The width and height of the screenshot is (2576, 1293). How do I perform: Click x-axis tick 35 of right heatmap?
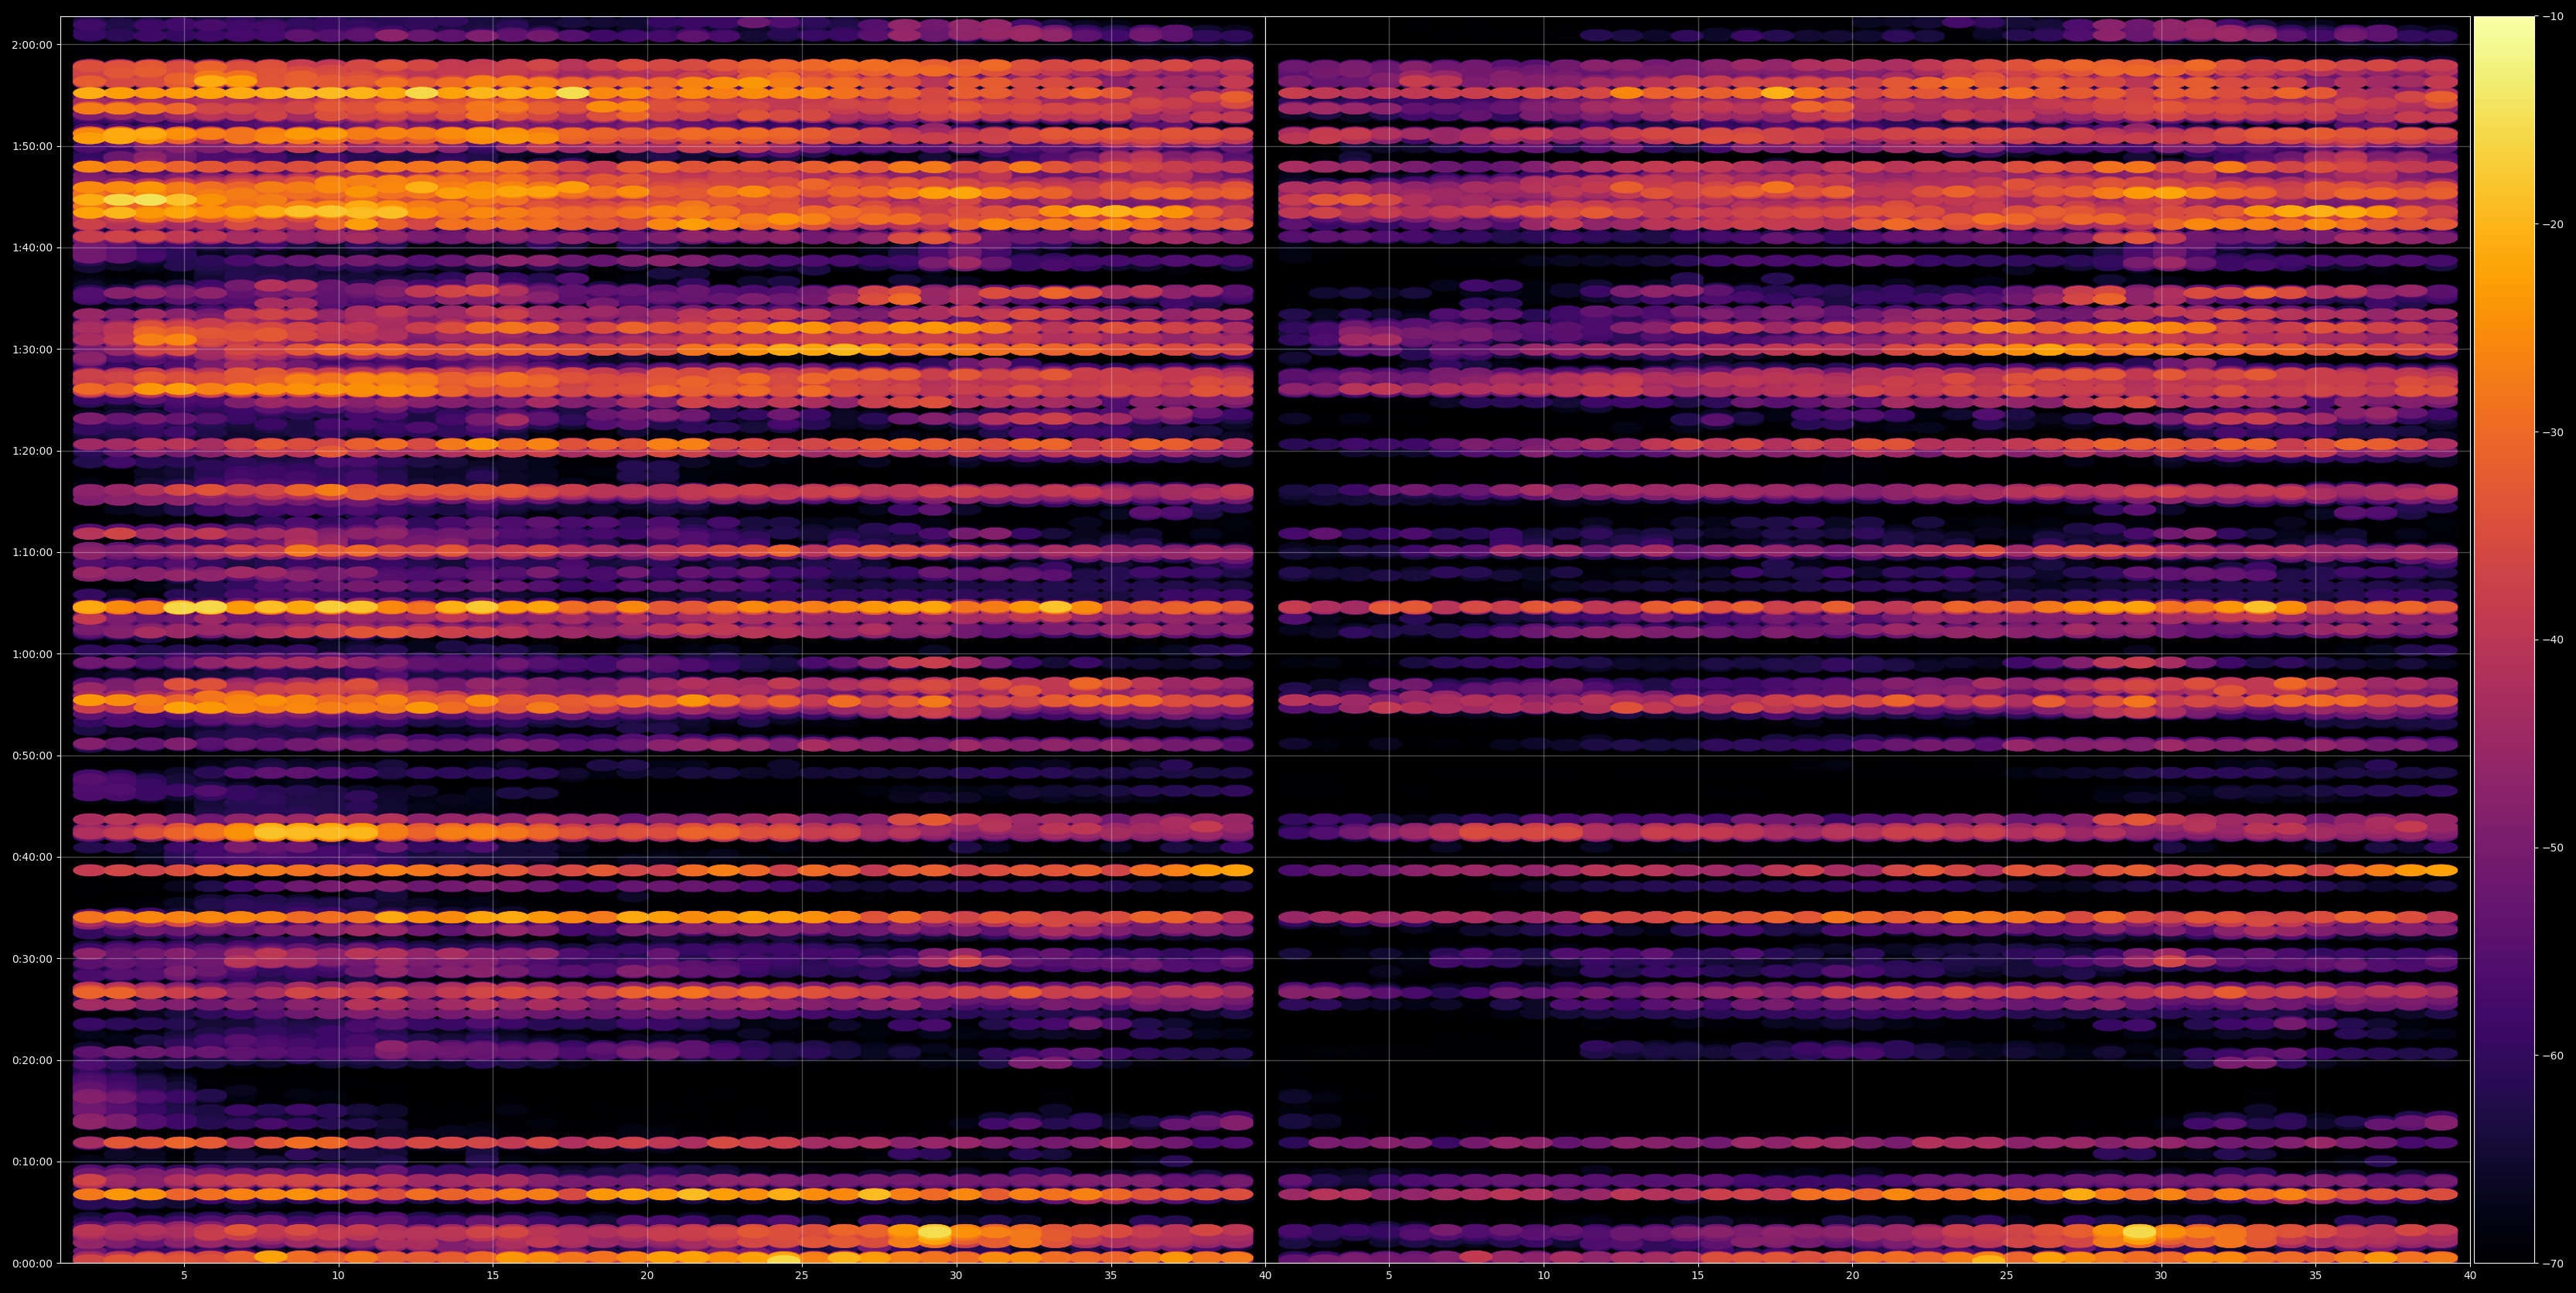point(2316,1275)
